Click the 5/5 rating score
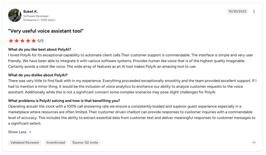The width and height of the screenshot is (266, 155). [40, 41]
